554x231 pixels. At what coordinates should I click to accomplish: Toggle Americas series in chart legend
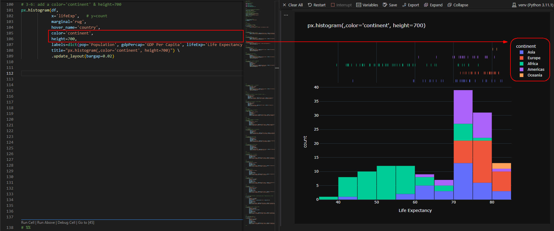(536, 70)
